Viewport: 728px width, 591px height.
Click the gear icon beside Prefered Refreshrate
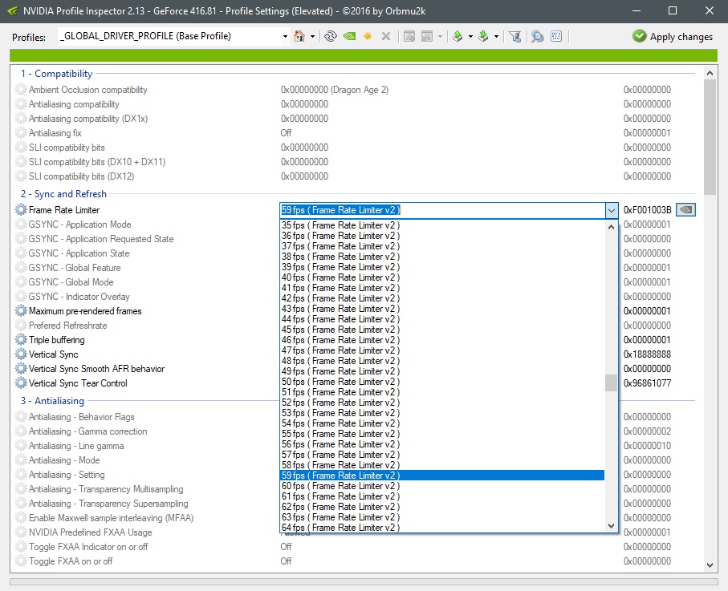[21, 326]
